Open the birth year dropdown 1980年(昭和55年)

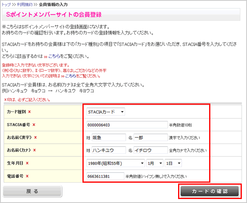[x=116, y=163]
